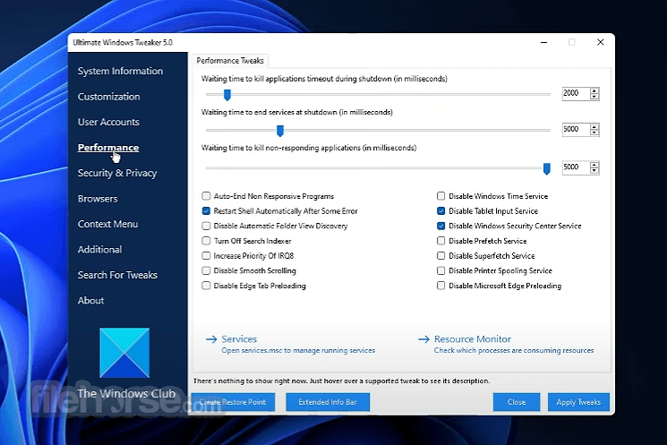Uncheck Disable Tablet Input Service

click(440, 211)
